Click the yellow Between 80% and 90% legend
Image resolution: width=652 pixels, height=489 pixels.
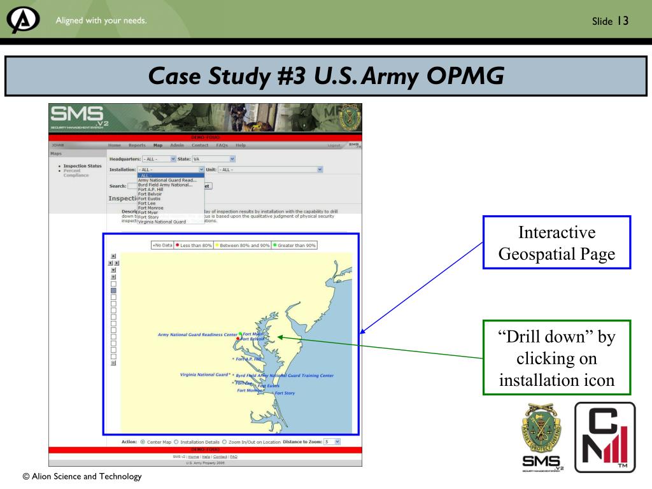243,245
